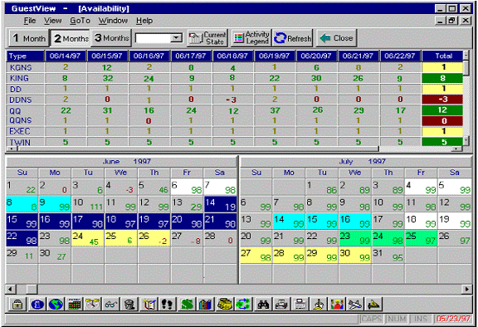
Task: Switch to 2 Months view
Action: (71, 38)
